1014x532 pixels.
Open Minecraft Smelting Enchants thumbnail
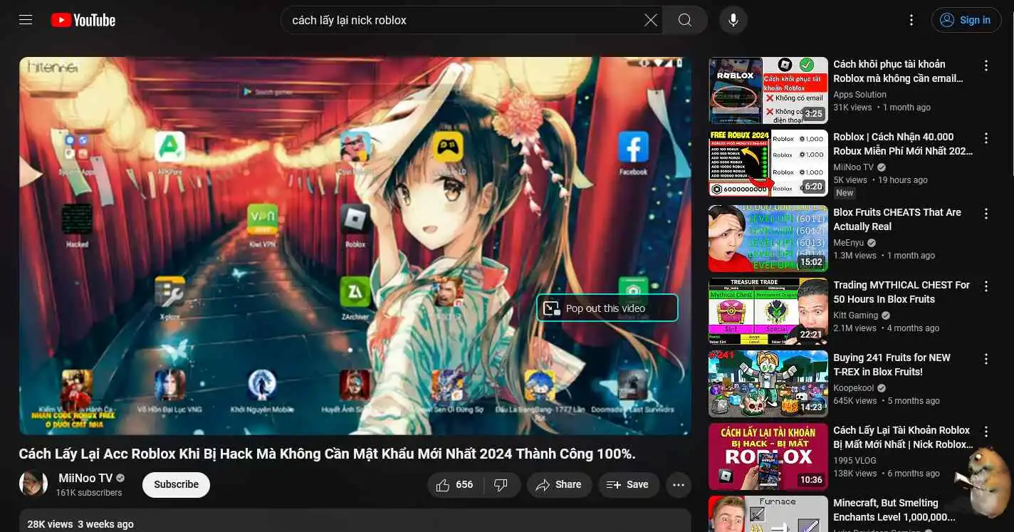click(x=768, y=514)
